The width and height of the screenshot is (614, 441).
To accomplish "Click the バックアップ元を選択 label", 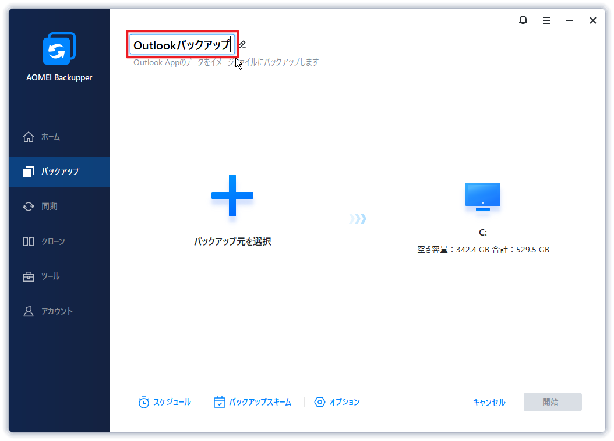I will (232, 241).
